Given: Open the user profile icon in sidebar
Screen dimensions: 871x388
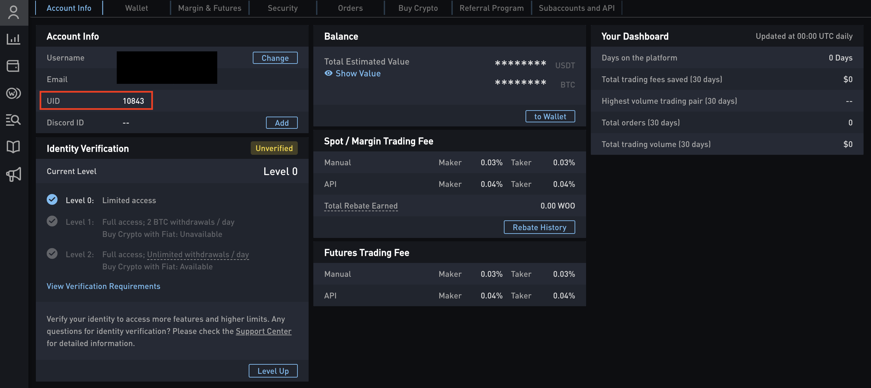Looking at the screenshot, I should (x=14, y=13).
